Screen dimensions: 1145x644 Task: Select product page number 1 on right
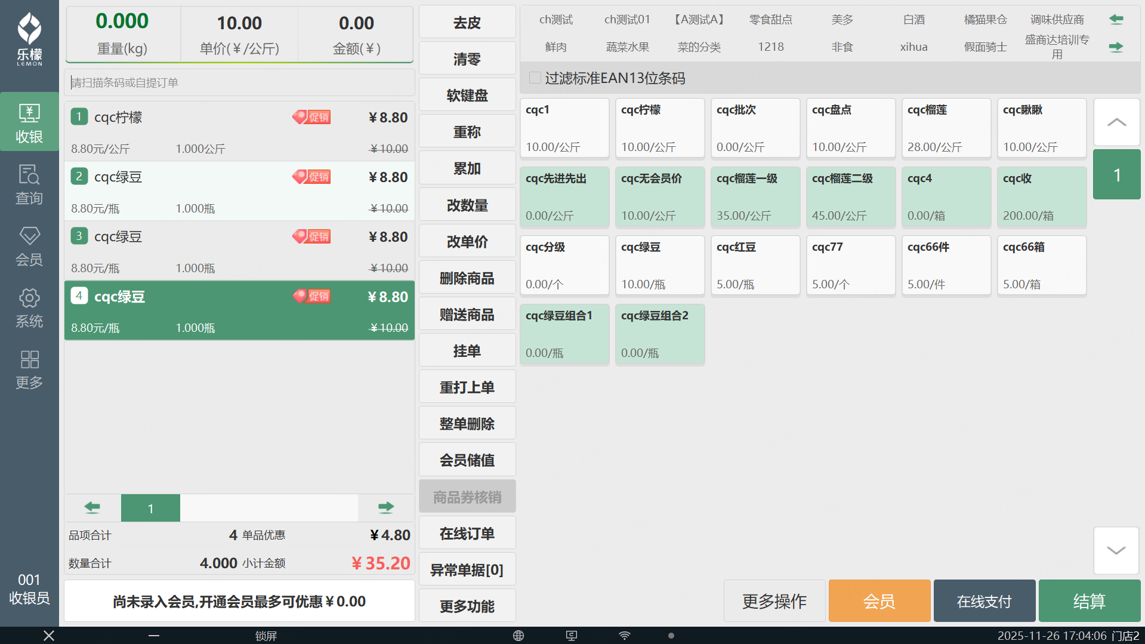(x=1116, y=174)
